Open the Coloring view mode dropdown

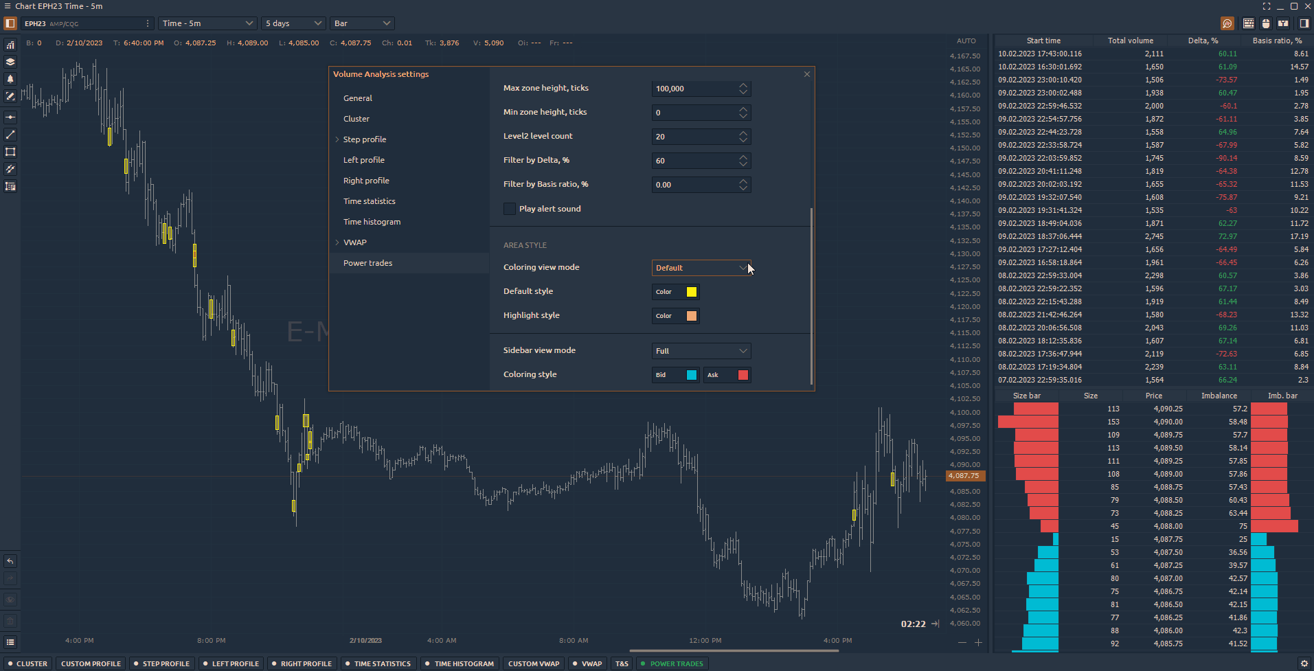[x=701, y=268]
